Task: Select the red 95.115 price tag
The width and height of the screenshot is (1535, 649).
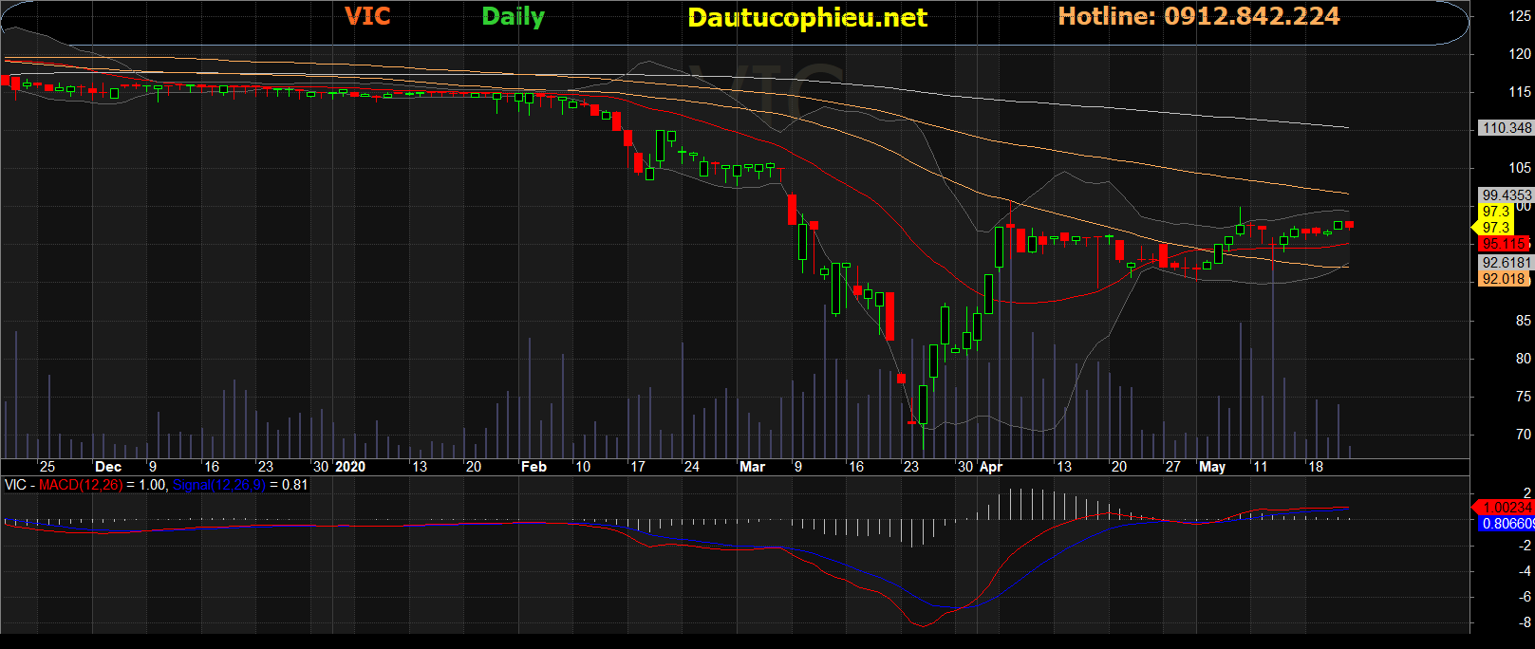Action: tap(1504, 244)
